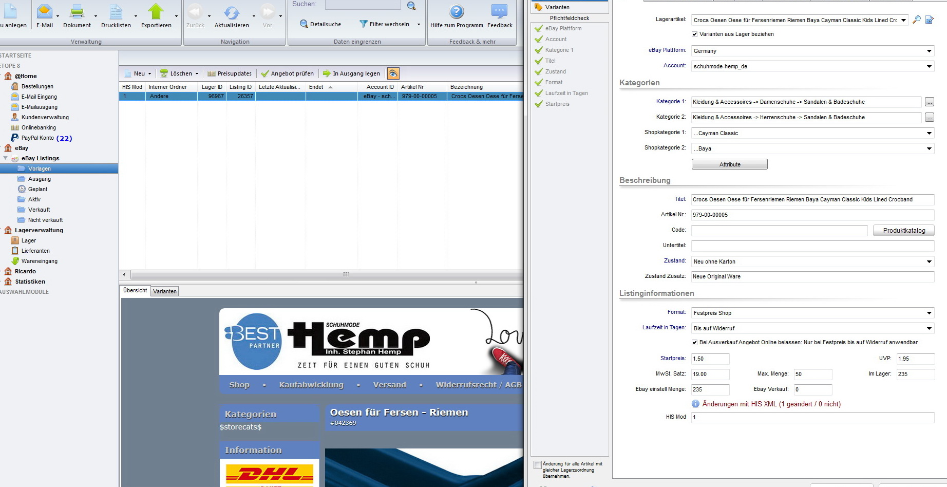Open the eBay Plattform dropdown

(929, 51)
